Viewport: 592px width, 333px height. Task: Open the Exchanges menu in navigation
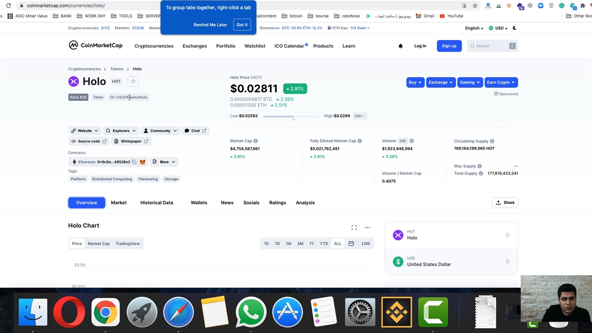point(194,46)
